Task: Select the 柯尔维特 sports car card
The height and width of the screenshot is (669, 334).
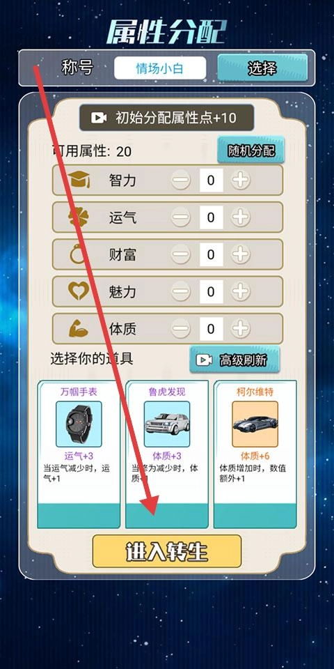Action: [x=255, y=454]
